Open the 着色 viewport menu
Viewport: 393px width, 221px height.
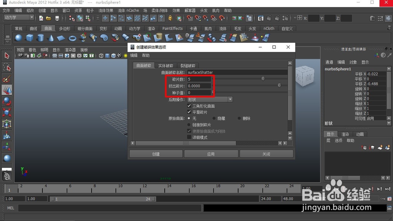pos(32,50)
